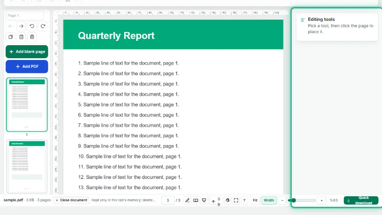Duplicate the page with the copy icon
Viewport: 382px width, 215px height.
click(10, 37)
